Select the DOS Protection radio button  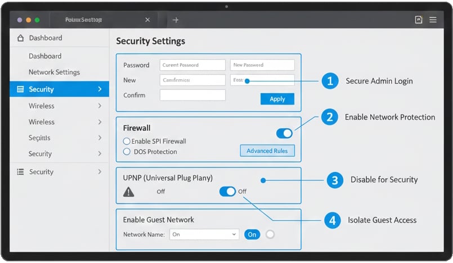click(127, 152)
